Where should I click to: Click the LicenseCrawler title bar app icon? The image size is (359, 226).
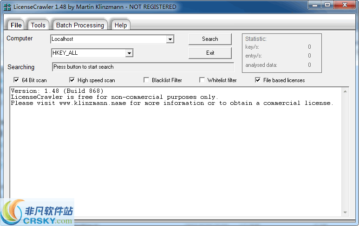[x=7, y=7]
